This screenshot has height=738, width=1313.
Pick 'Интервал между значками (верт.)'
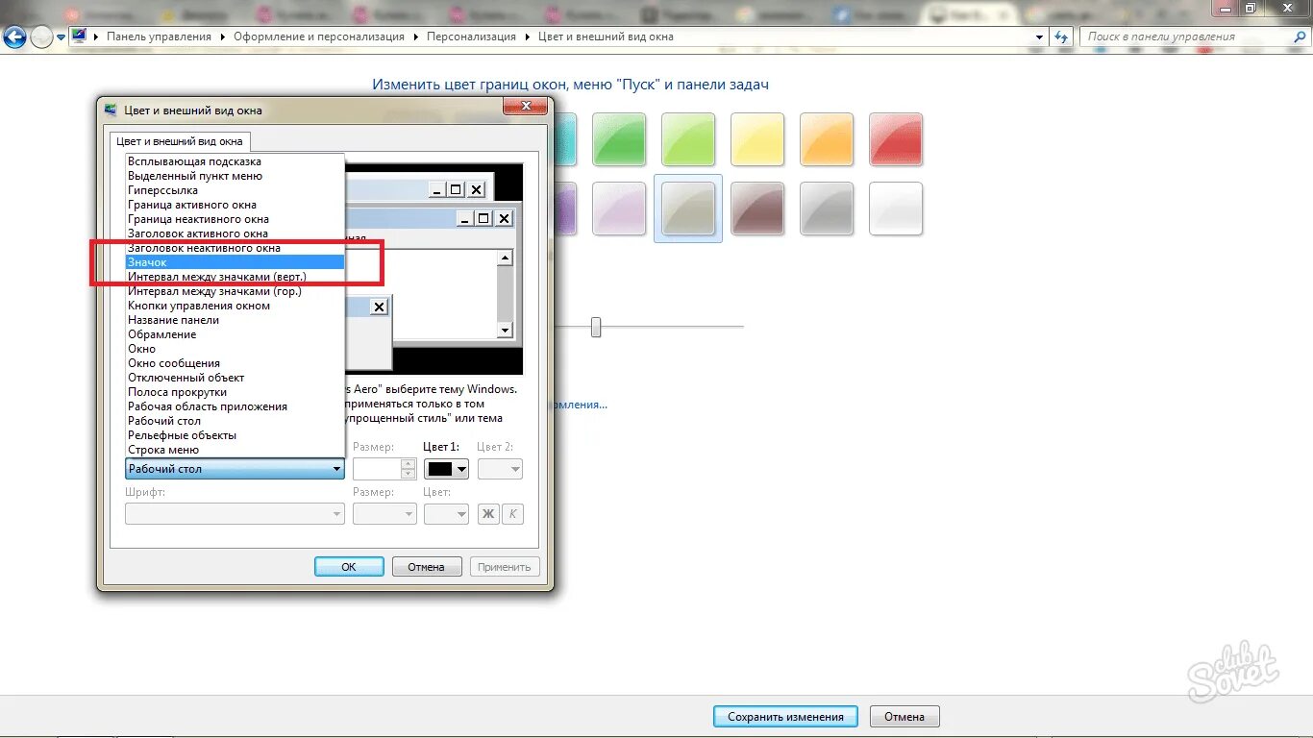pos(235,277)
